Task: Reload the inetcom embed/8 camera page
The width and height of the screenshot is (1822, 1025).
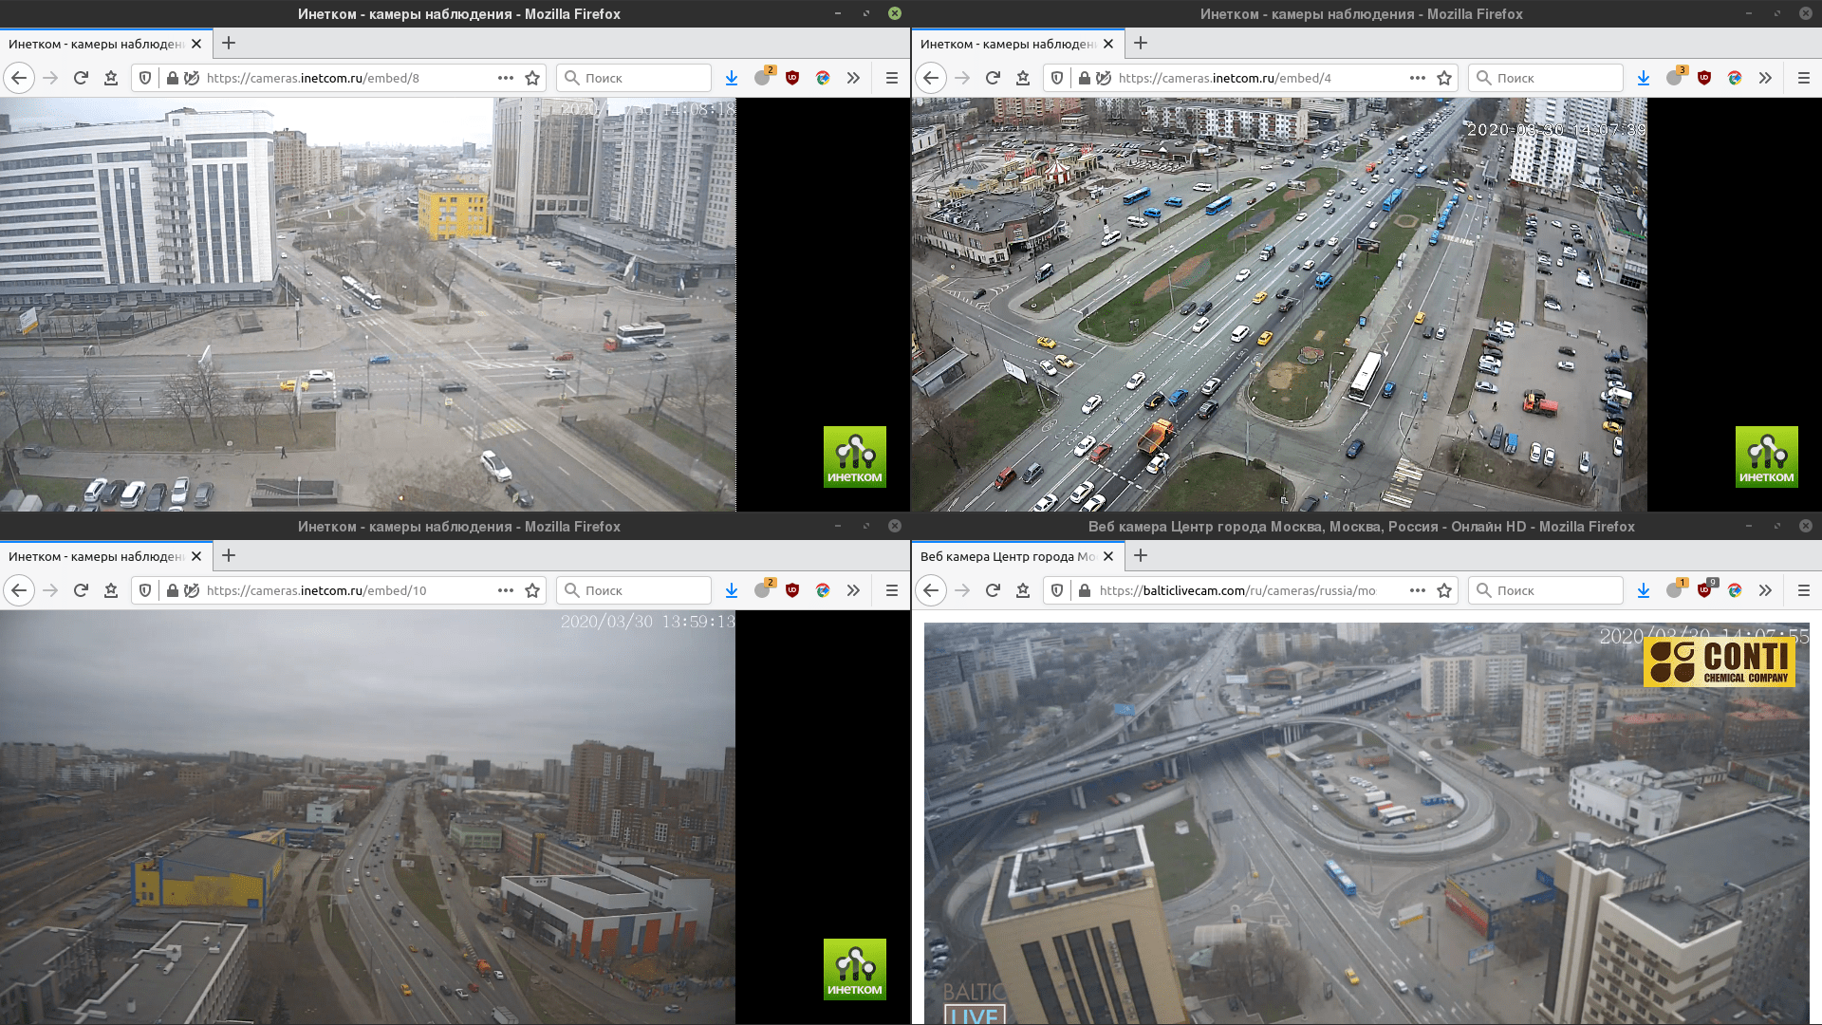Action: click(x=81, y=78)
